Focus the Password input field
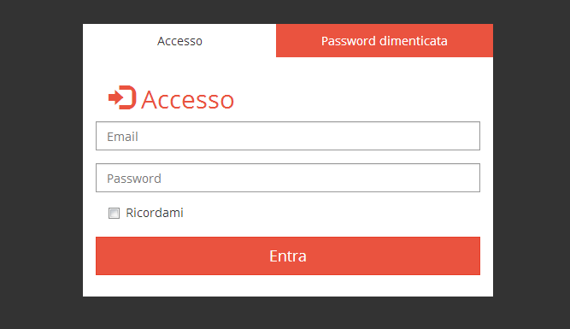The width and height of the screenshot is (570, 329). click(288, 178)
